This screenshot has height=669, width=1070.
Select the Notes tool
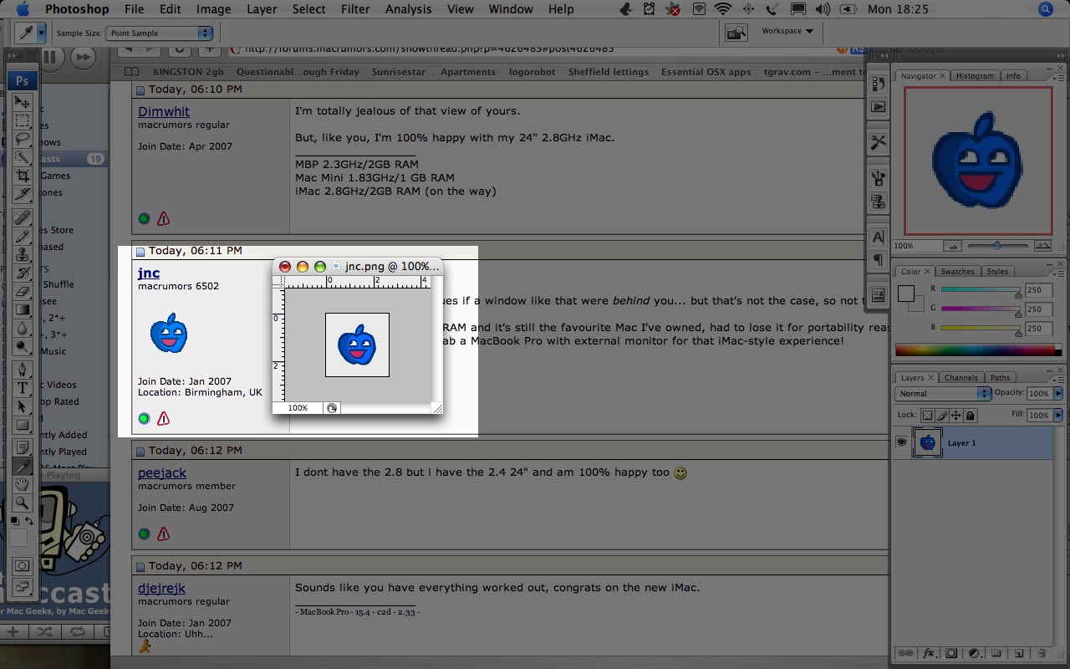(x=23, y=447)
